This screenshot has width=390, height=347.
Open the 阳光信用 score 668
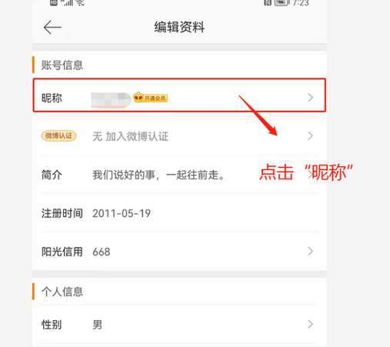102,252
